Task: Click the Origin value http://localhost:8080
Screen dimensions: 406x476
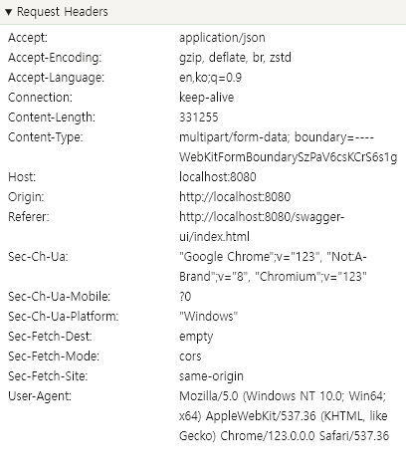Action: point(235,197)
